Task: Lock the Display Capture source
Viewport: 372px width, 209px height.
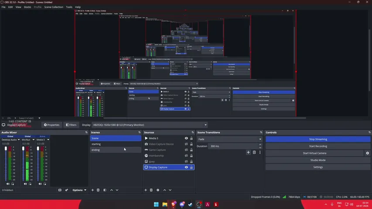Action: (191, 167)
